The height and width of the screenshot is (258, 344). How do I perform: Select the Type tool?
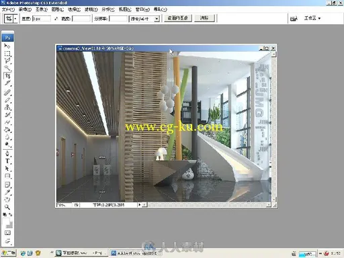click(x=7, y=161)
